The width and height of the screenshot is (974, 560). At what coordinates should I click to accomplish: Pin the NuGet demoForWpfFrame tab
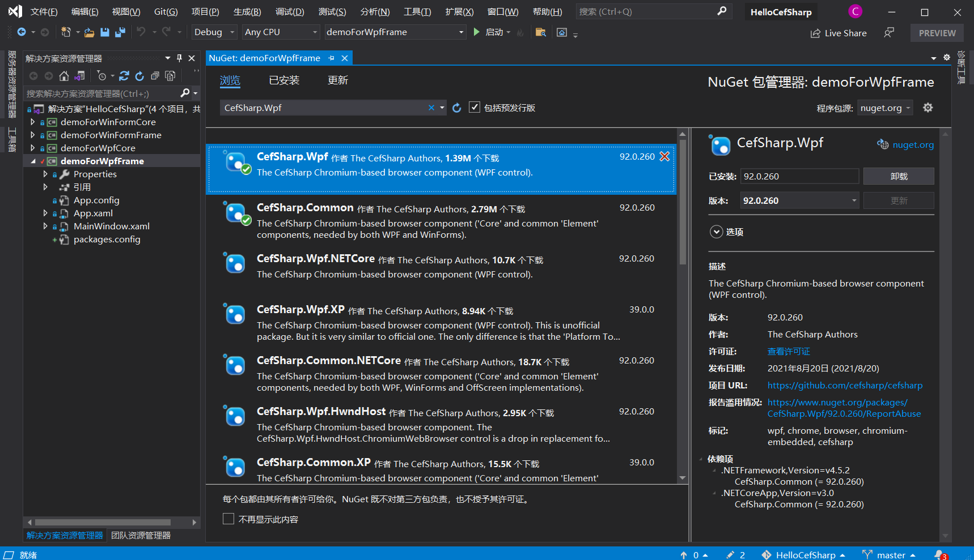[332, 58]
